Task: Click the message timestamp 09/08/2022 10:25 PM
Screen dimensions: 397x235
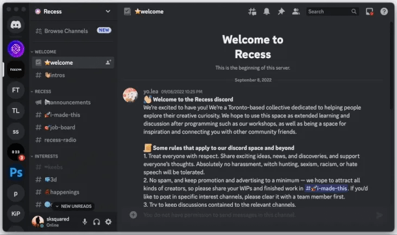Action: (182, 92)
